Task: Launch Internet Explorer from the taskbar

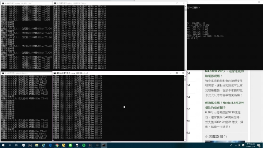Action: [43, 145]
